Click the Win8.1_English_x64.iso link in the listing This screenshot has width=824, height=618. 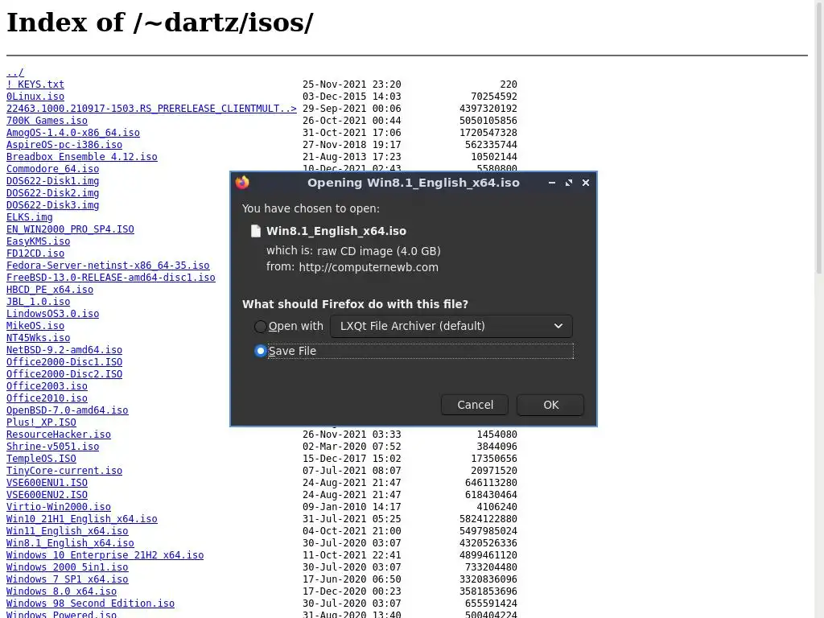[x=71, y=544]
